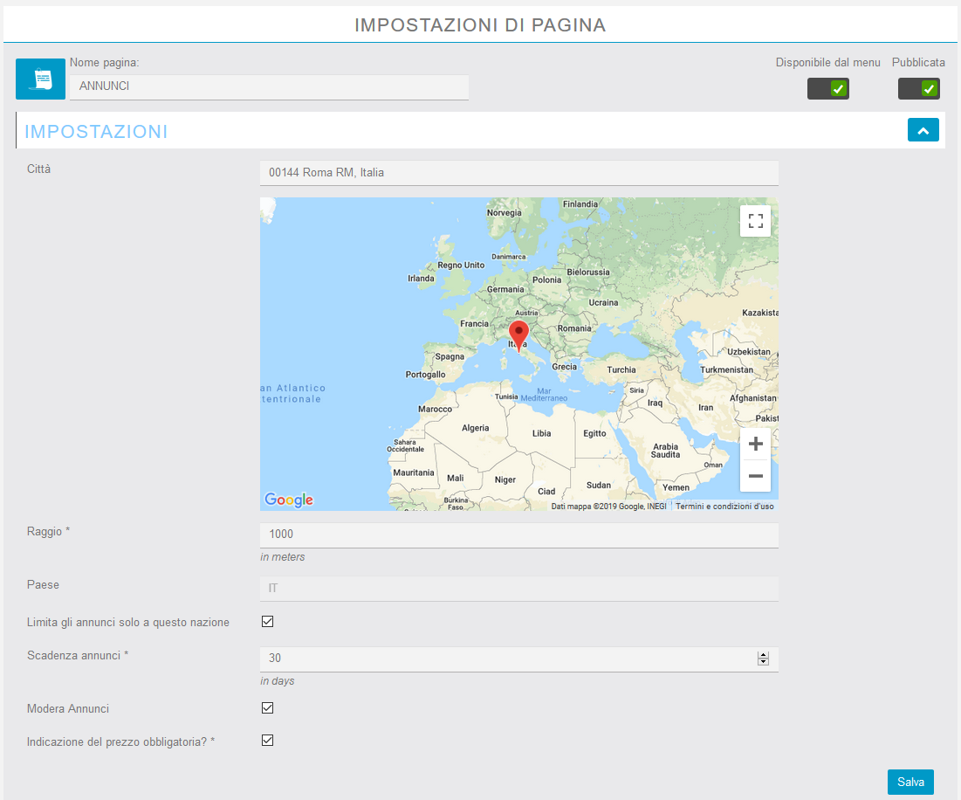The width and height of the screenshot is (961, 800).
Task: Click the Salva button
Action: (910, 783)
